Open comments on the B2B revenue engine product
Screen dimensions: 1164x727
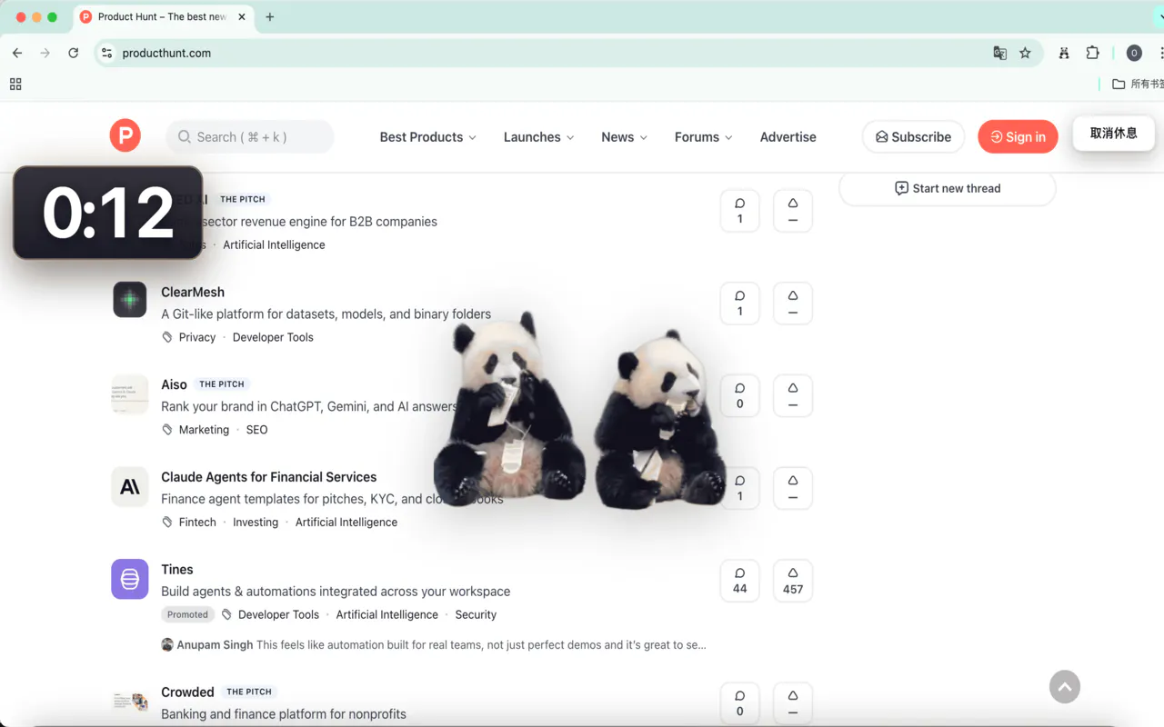click(740, 211)
